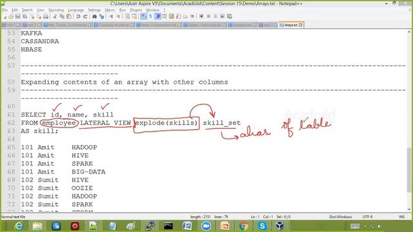Open the View menu
This screenshot has height=232, width=413.
tap(40, 10)
